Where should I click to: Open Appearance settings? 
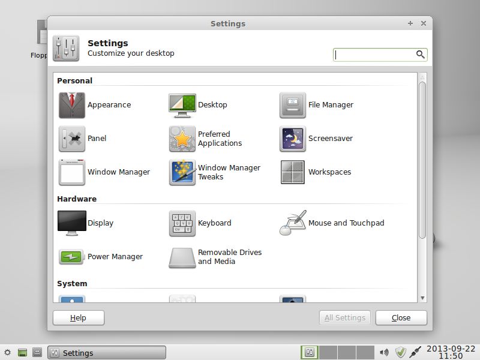click(72, 104)
